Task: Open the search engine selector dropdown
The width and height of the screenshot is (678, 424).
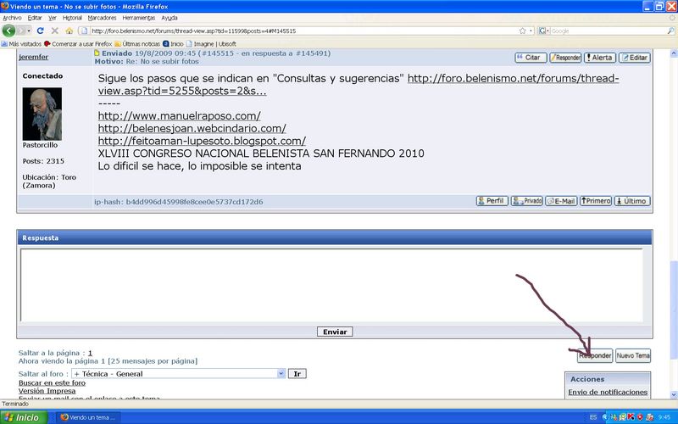Action: [545, 31]
